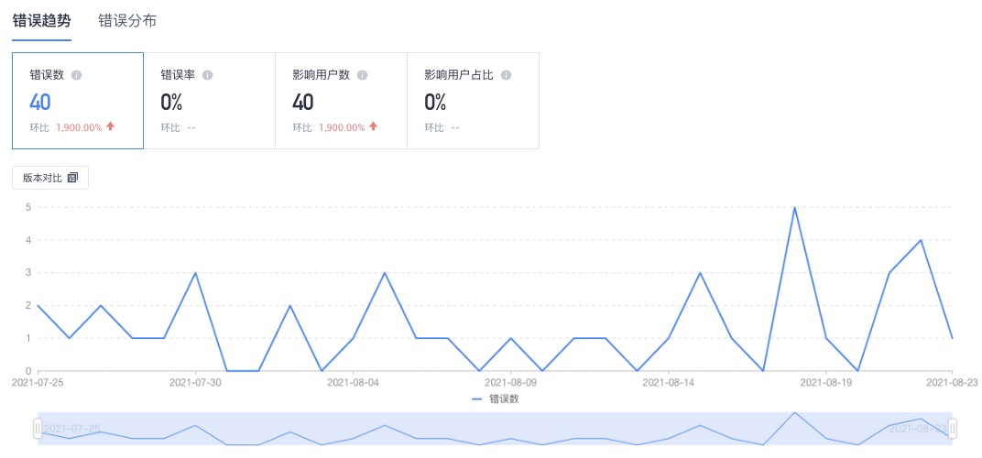Click the info icon beside 影响用户数
The image size is (982, 458).
tap(362, 75)
